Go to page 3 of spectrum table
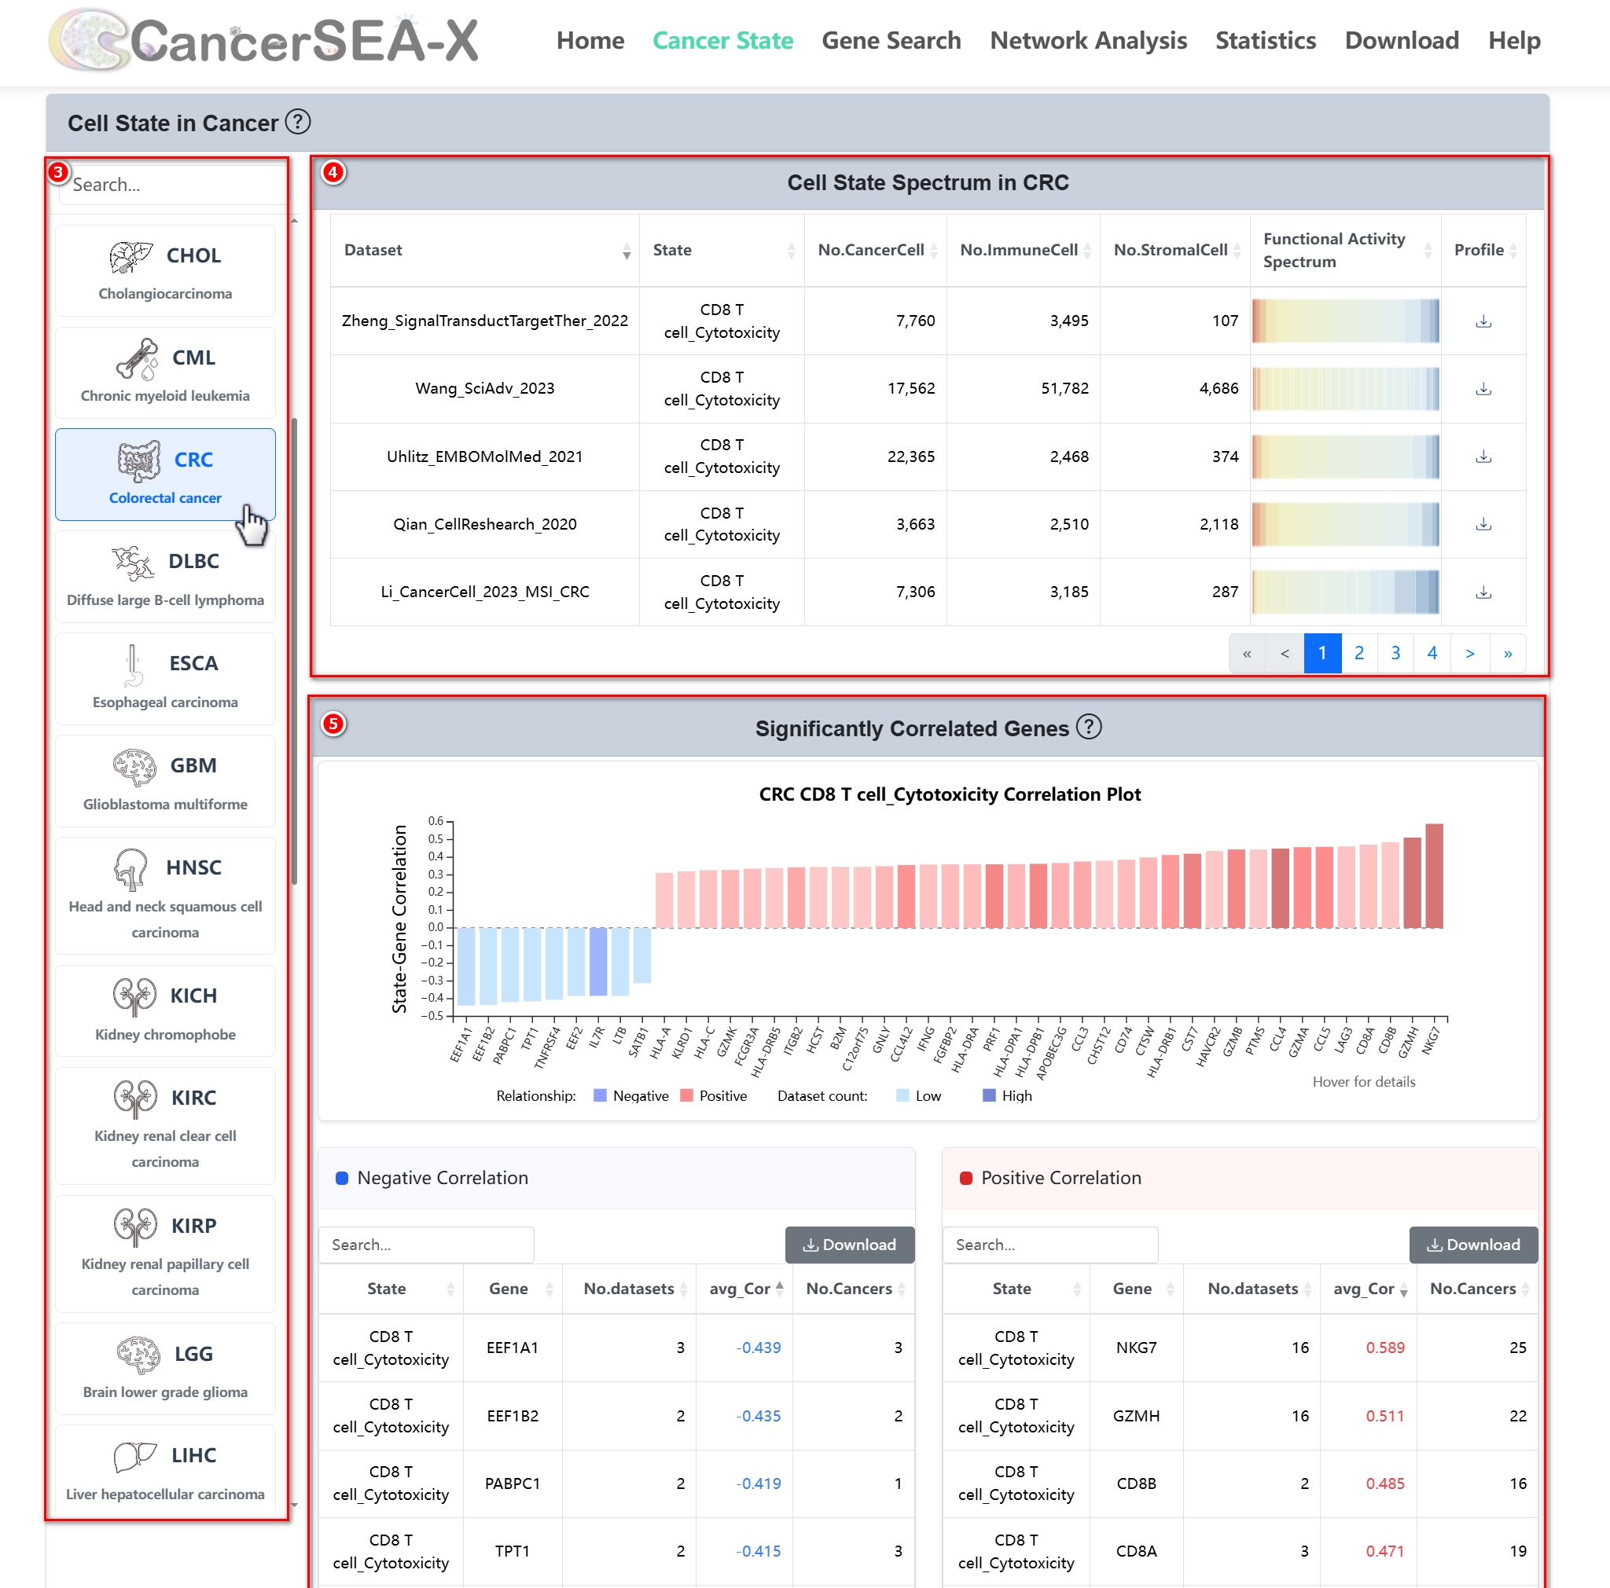The width and height of the screenshot is (1610, 1588). coord(1395,653)
